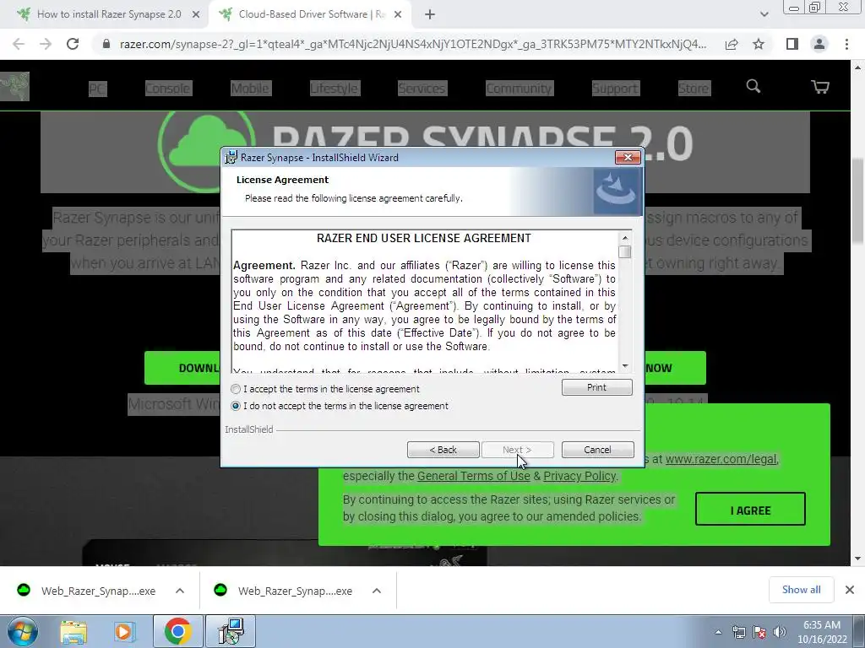Click the Razer logo on the website

click(x=14, y=87)
